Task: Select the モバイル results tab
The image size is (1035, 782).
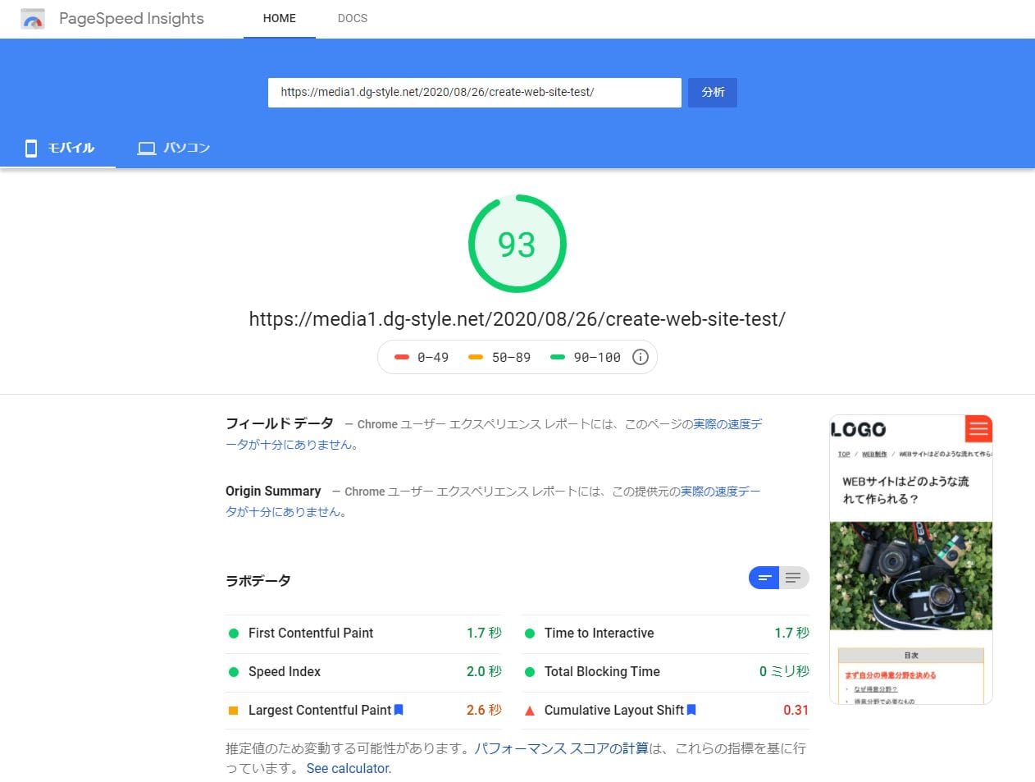Action: pos(59,148)
